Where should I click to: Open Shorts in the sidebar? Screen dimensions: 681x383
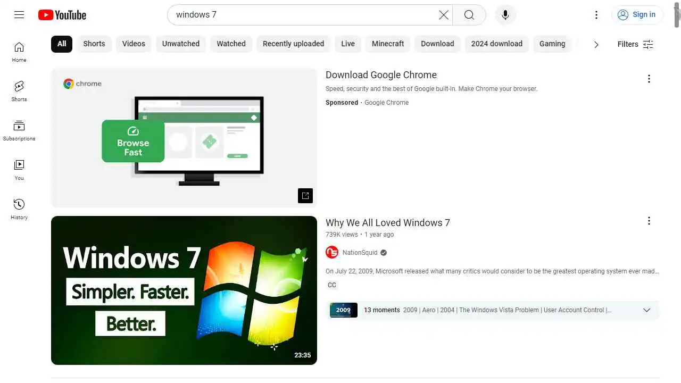pos(19,91)
